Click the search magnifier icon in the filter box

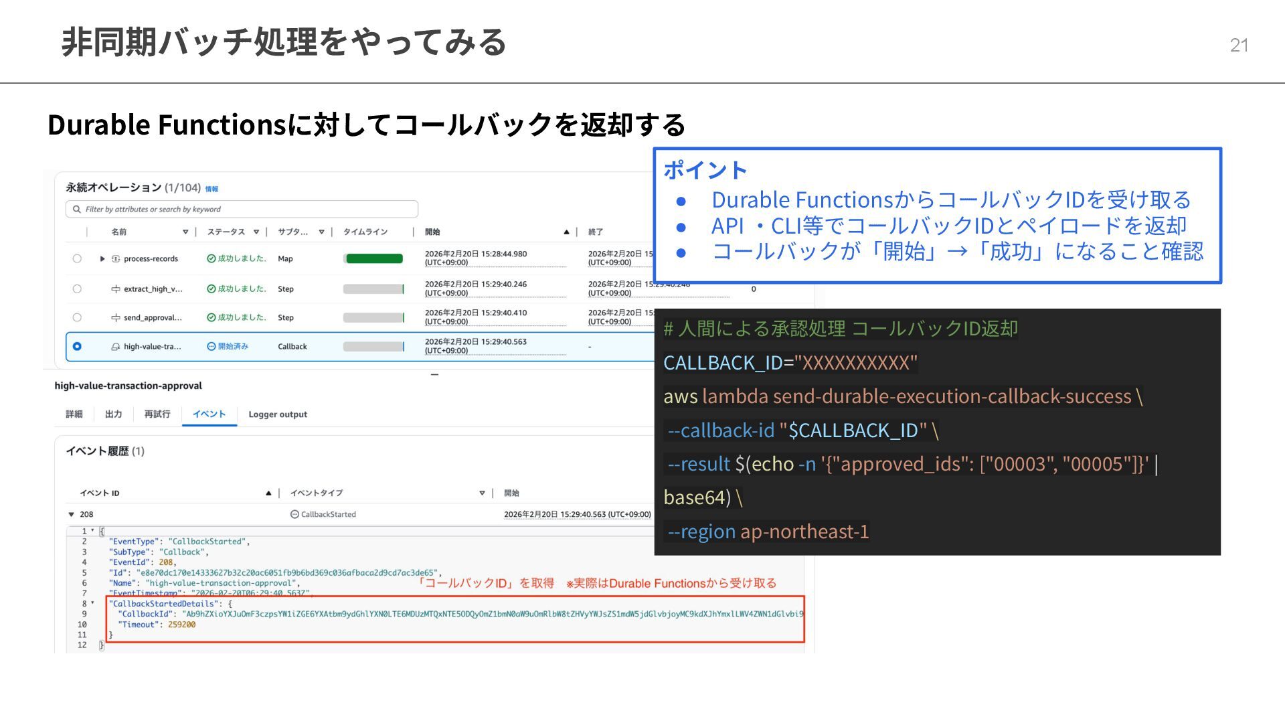(77, 210)
